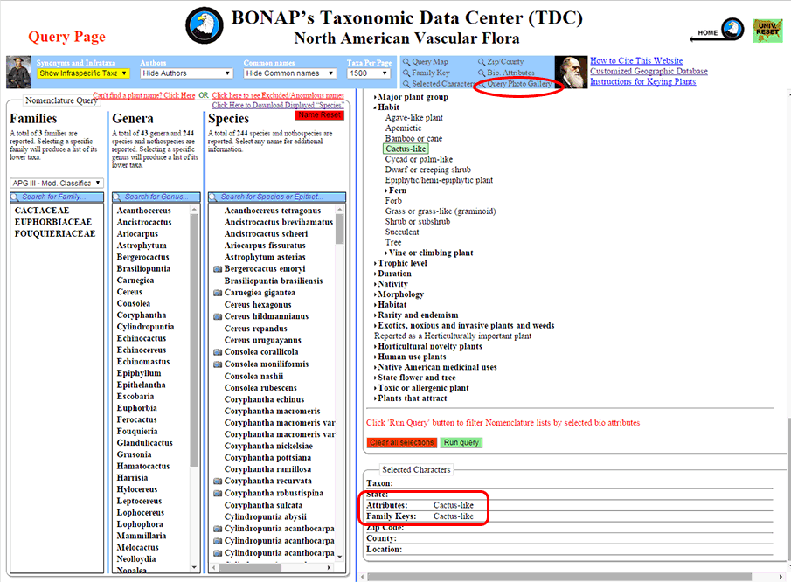Click the Search for Genus field
This screenshot has height=582, width=791.
pos(156,197)
